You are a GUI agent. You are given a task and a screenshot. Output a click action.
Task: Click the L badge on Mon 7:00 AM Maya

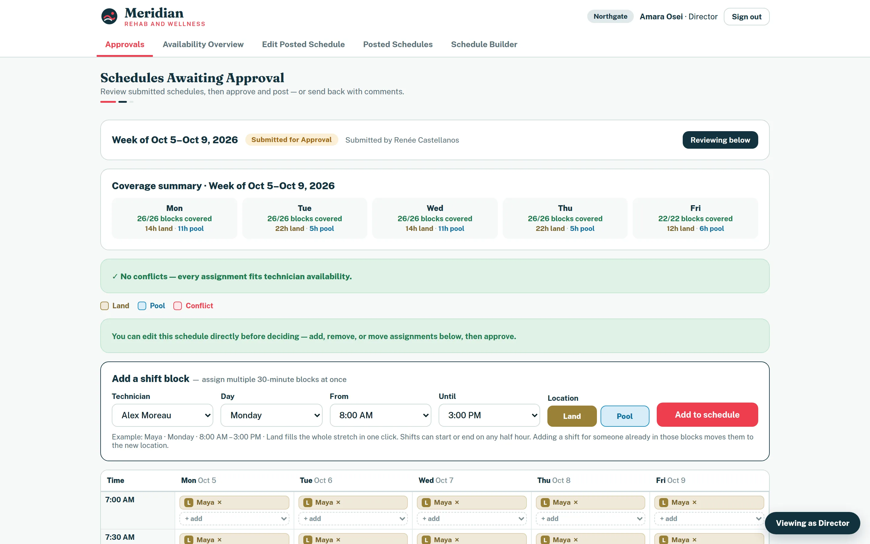point(189,503)
